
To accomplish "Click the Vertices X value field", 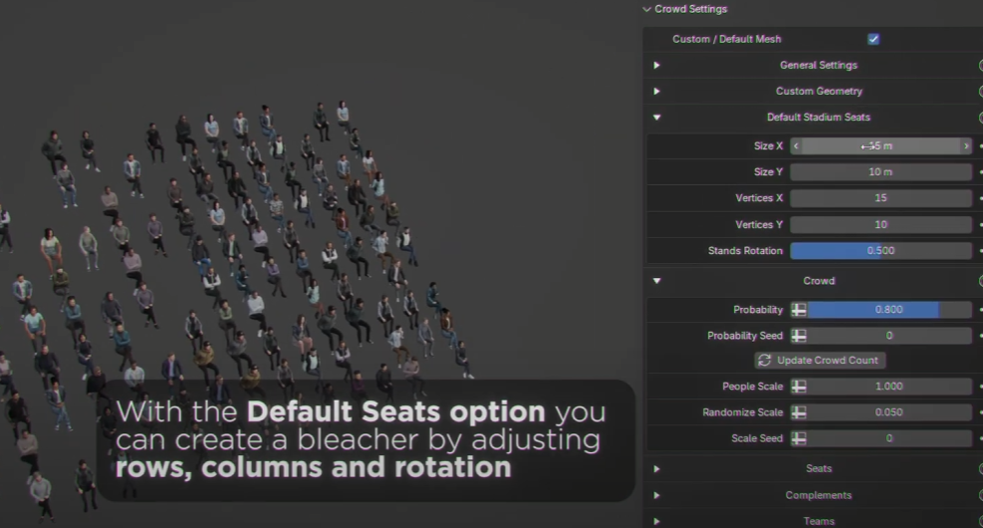I will (880, 198).
